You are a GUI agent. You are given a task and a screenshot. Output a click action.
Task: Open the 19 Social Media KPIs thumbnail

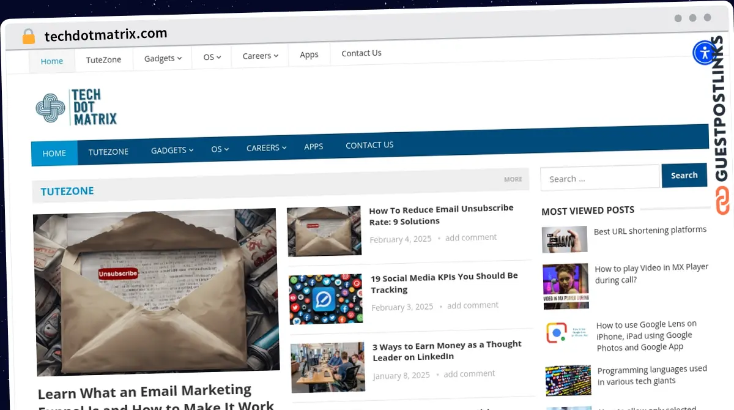coord(325,299)
